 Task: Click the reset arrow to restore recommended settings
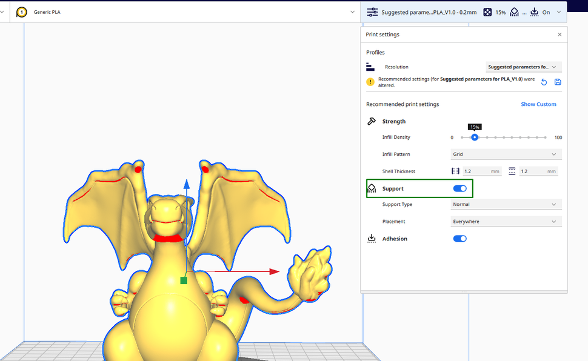coord(544,82)
